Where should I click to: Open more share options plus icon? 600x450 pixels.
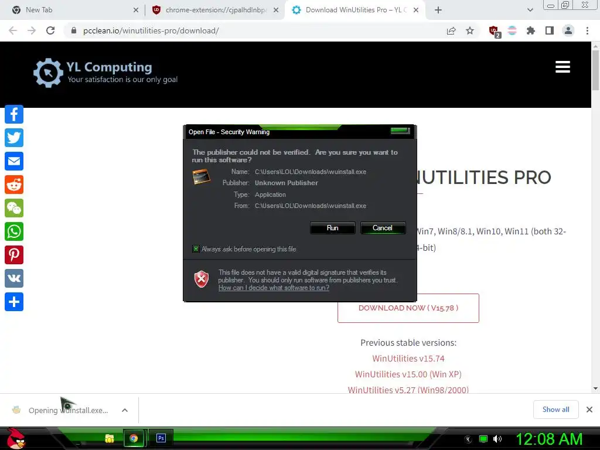[x=14, y=302]
